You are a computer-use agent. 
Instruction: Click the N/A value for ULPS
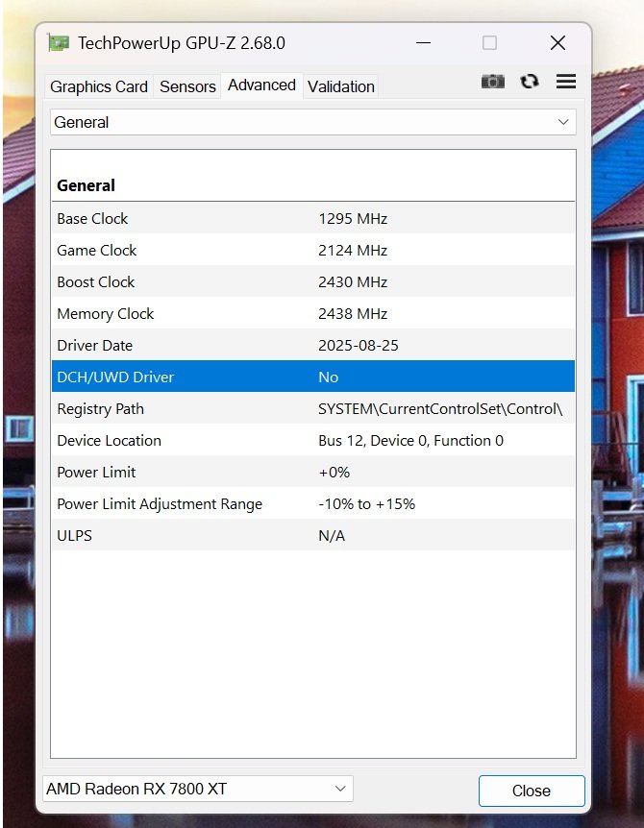pos(332,535)
